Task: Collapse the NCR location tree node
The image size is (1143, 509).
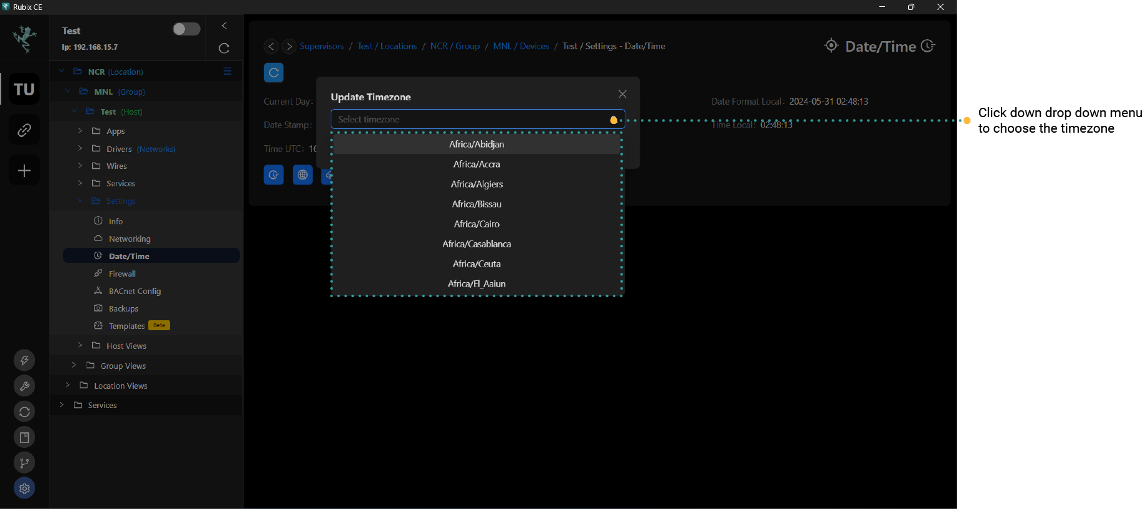Action: [62, 72]
